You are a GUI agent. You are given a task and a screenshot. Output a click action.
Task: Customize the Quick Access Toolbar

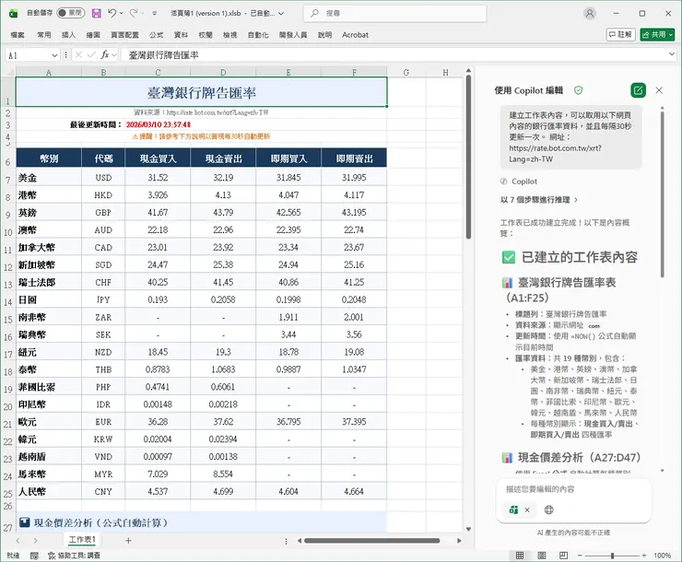pyautogui.click(x=155, y=14)
